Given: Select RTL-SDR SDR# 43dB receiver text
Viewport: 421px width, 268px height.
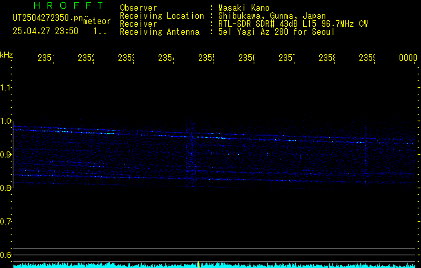Looking at the screenshot, I should pos(293,24).
